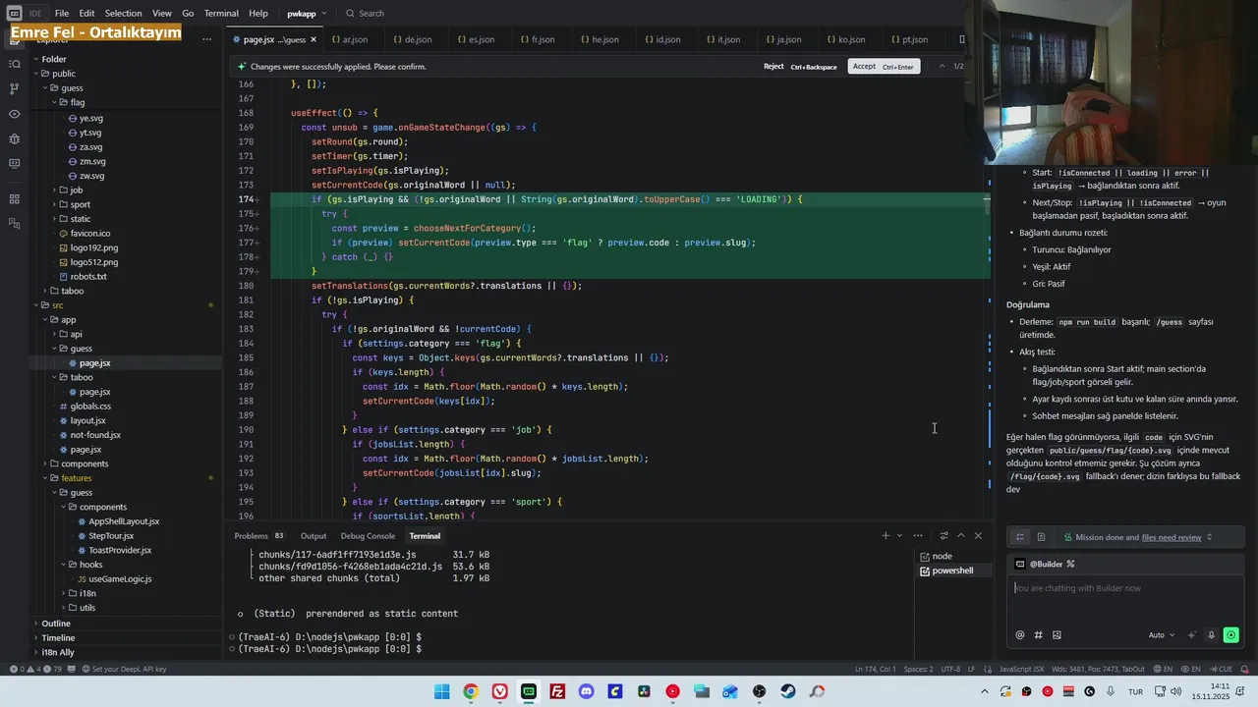Image resolution: width=1258 pixels, height=707 pixels.
Task: Expand the components folder under src
Action: coord(85,463)
